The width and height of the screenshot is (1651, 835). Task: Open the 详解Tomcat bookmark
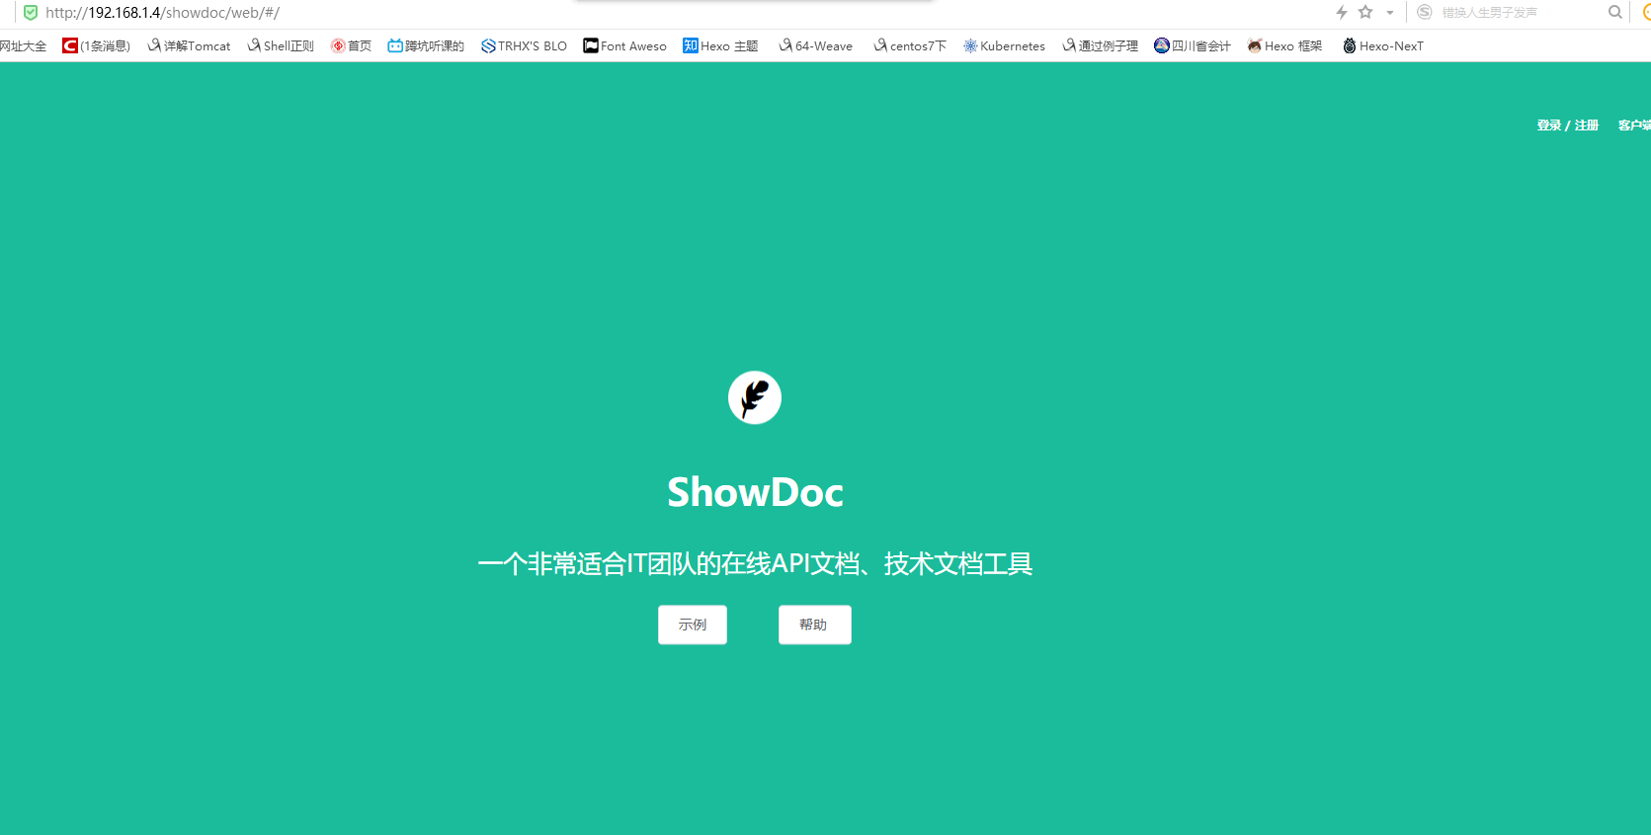189,45
